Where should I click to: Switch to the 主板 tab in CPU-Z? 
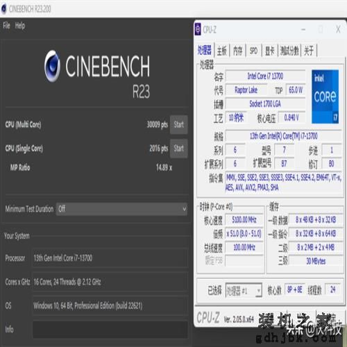pos(222,51)
